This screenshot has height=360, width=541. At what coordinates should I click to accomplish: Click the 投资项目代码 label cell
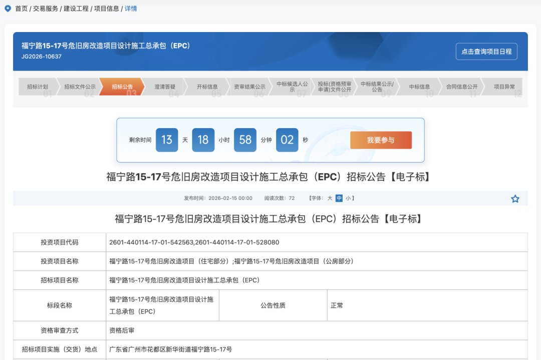(x=59, y=242)
